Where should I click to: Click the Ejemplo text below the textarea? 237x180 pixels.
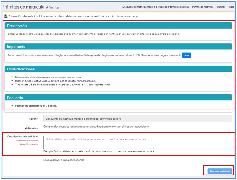coord(99,151)
